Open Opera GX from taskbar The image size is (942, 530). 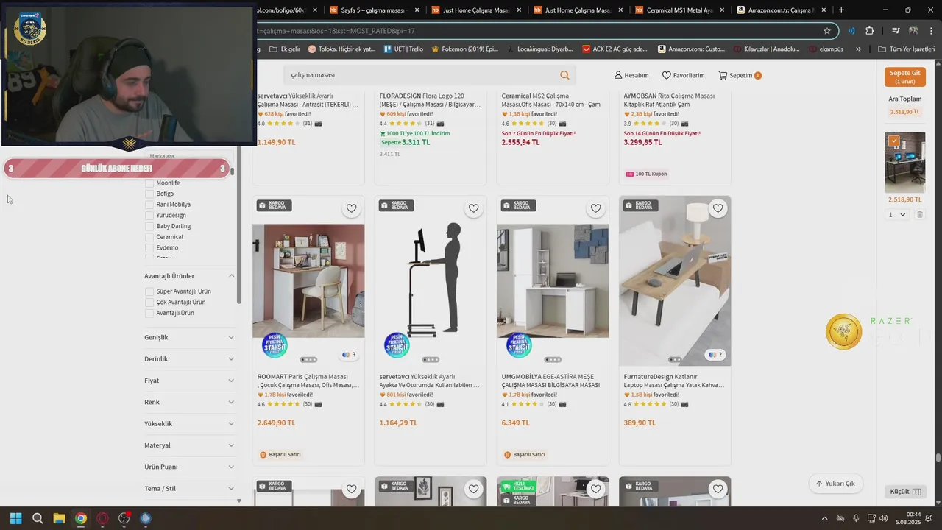point(102,518)
